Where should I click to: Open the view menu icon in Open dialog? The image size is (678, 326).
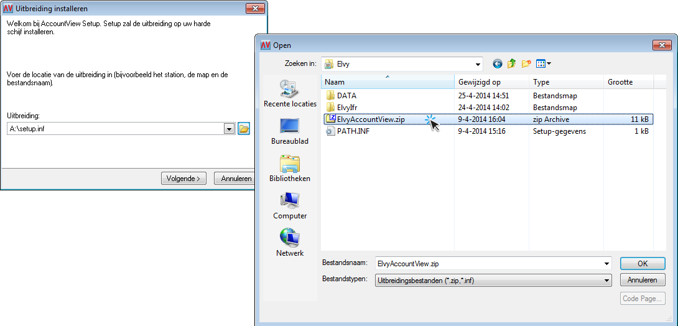click(544, 64)
